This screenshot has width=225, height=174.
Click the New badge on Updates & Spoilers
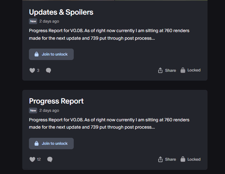pyautogui.click(x=33, y=21)
